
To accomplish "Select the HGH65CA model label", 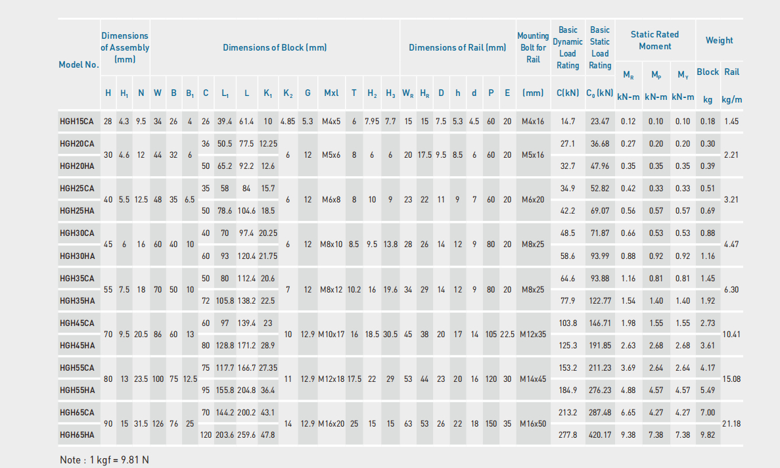I will pyautogui.click(x=77, y=413).
